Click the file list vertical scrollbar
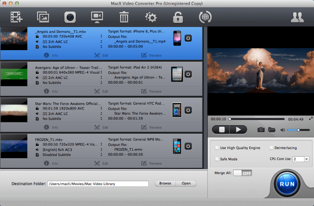This screenshot has height=206, width=314. click(205, 98)
